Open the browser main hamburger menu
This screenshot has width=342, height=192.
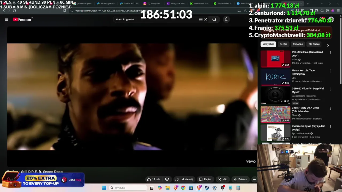point(338,11)
